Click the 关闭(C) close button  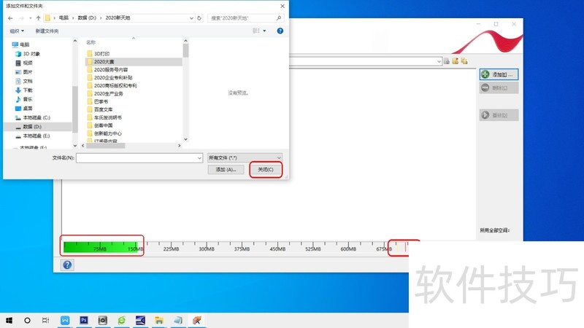click(266, 170)
